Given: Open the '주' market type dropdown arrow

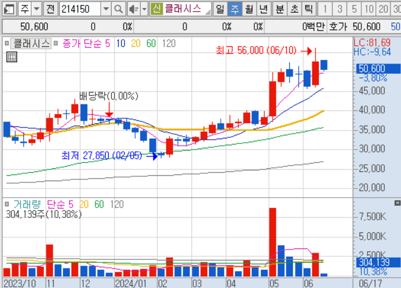Looking at the screenshot, I should [37, 9].
